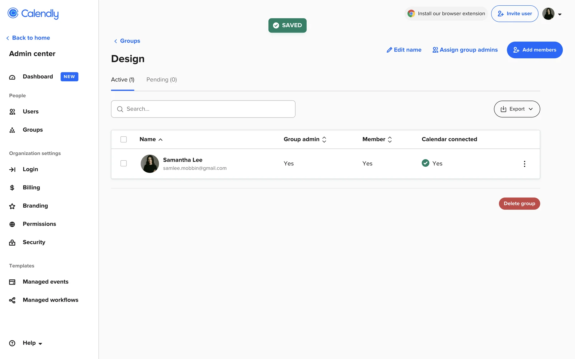Image resolution: width=575 pixels, height=359 pixels.
Task: Tick the checkbox for Samantha Lee row
Action: pos(123,163)
